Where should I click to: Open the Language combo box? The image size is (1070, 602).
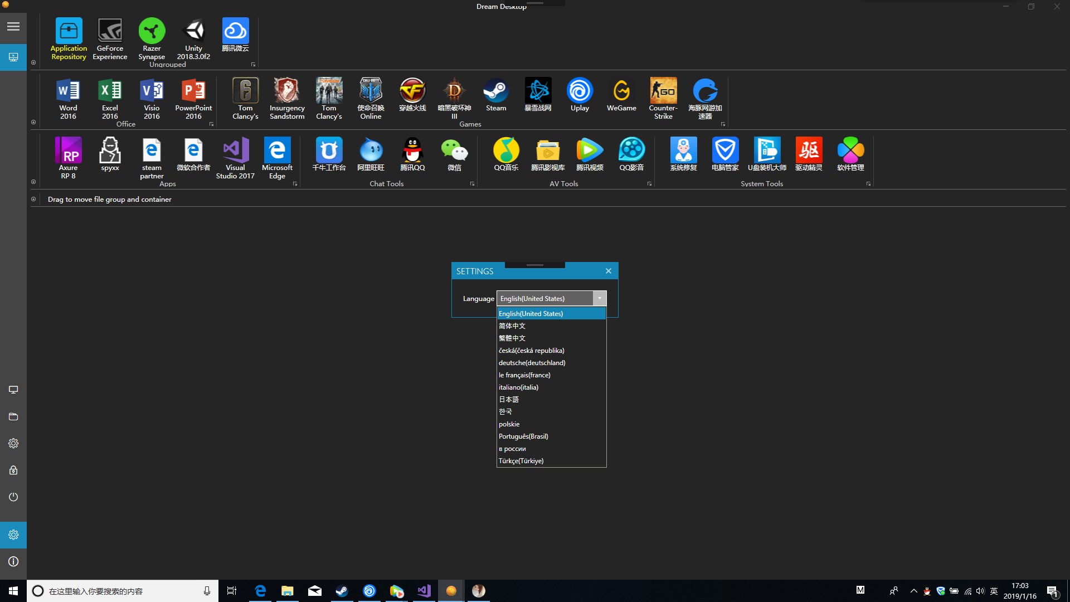(551, 298)
